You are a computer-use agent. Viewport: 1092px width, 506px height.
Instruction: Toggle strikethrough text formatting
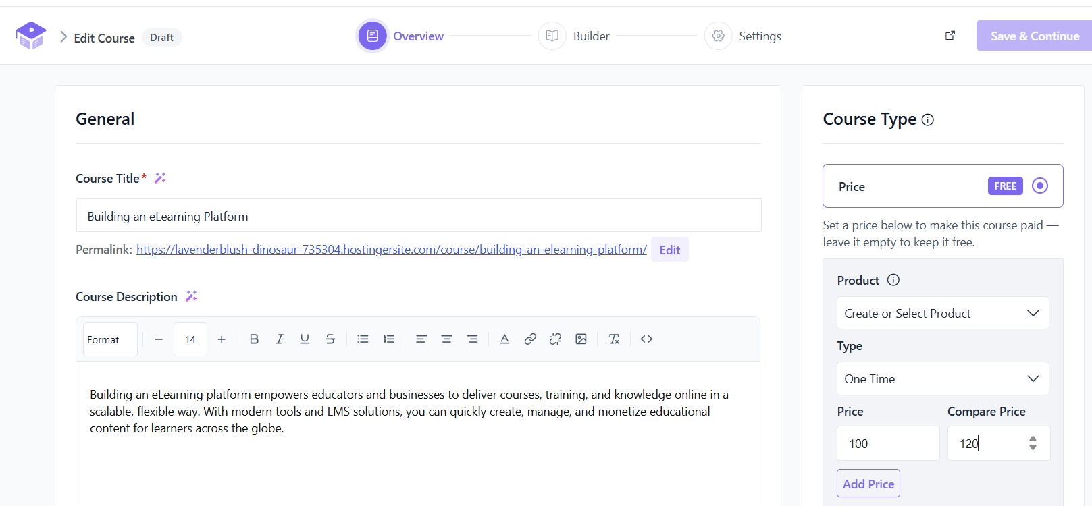pos(330,339)
